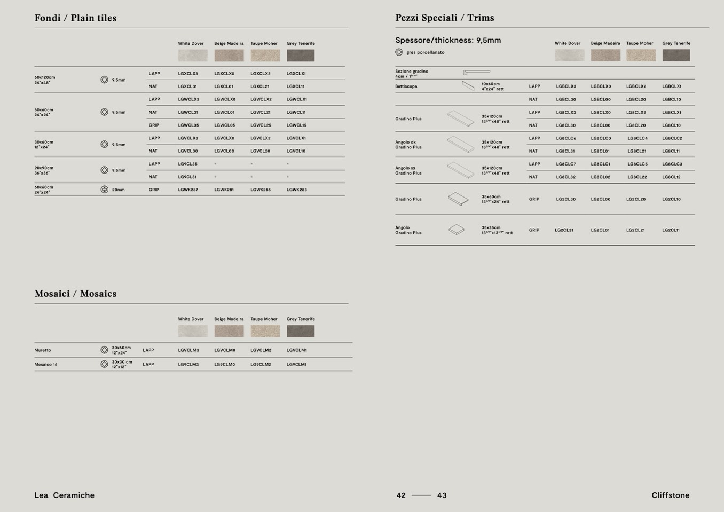
Task: Click the 35x60cm Gradino Plus tile icon
Action: pos(458,199)
